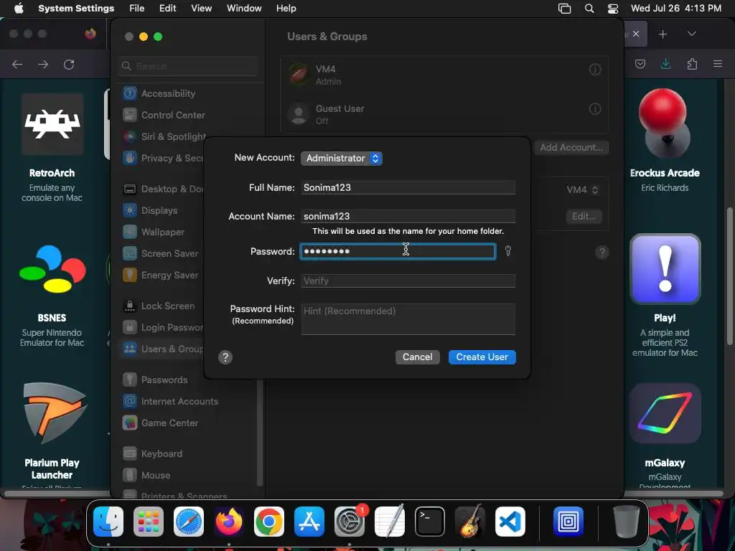
Task: Click the Edit button in Users & Groups
Action: click(x=584, y=217)
